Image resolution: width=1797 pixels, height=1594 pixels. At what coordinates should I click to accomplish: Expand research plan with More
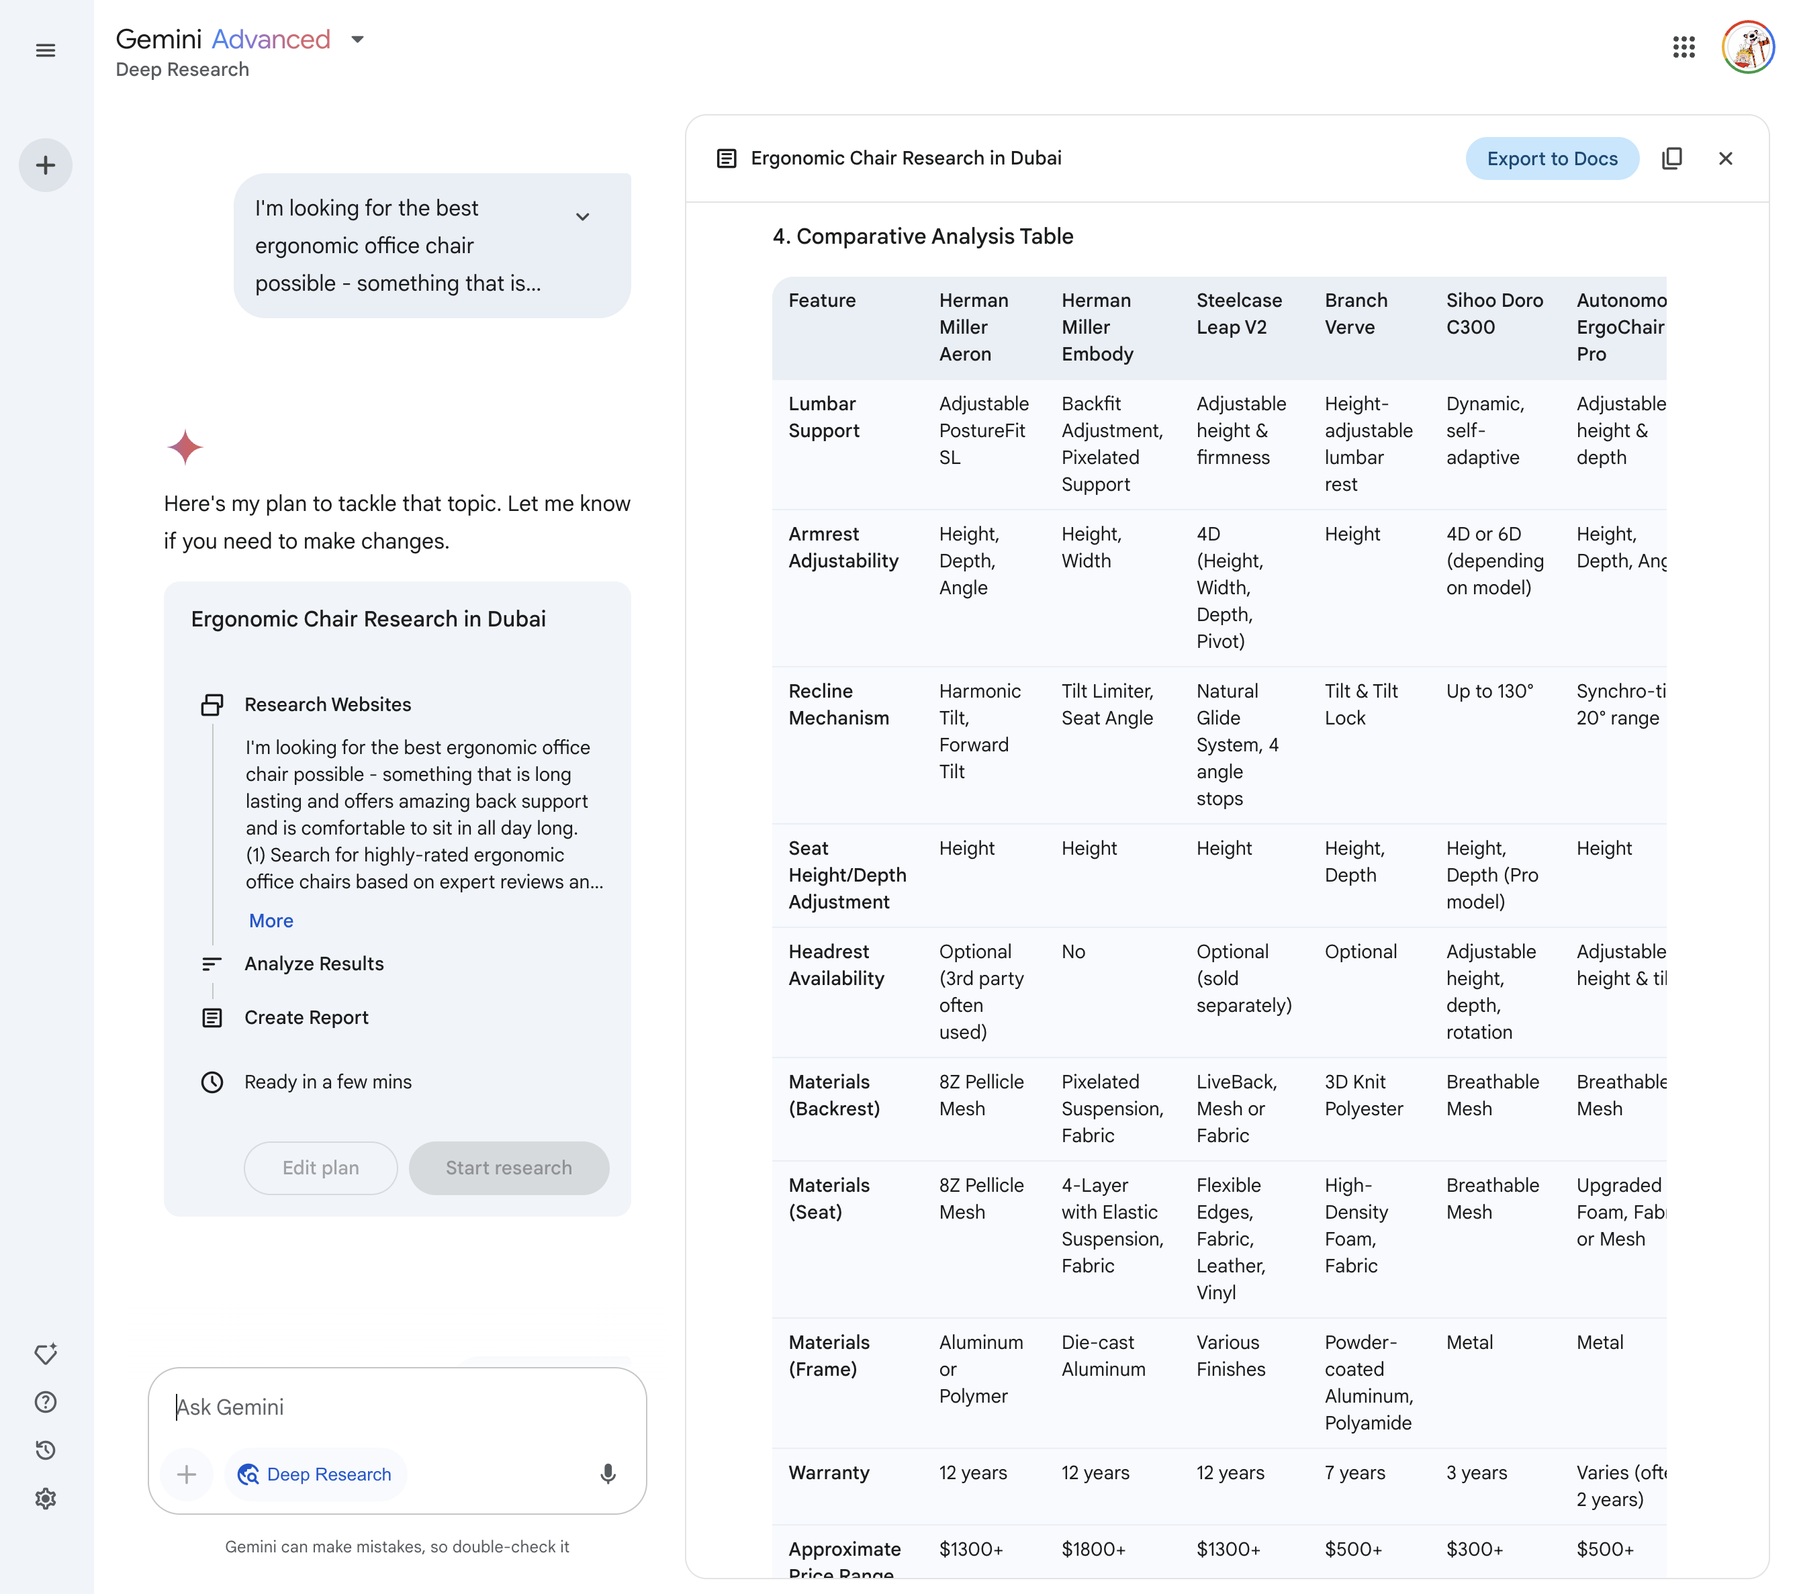tap(271, 921)
